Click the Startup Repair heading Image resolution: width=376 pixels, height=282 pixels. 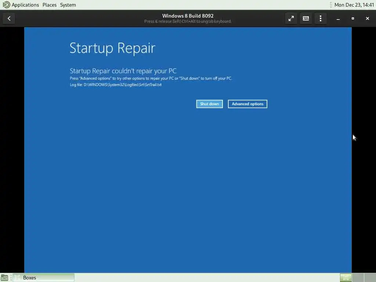click(112, 48)
